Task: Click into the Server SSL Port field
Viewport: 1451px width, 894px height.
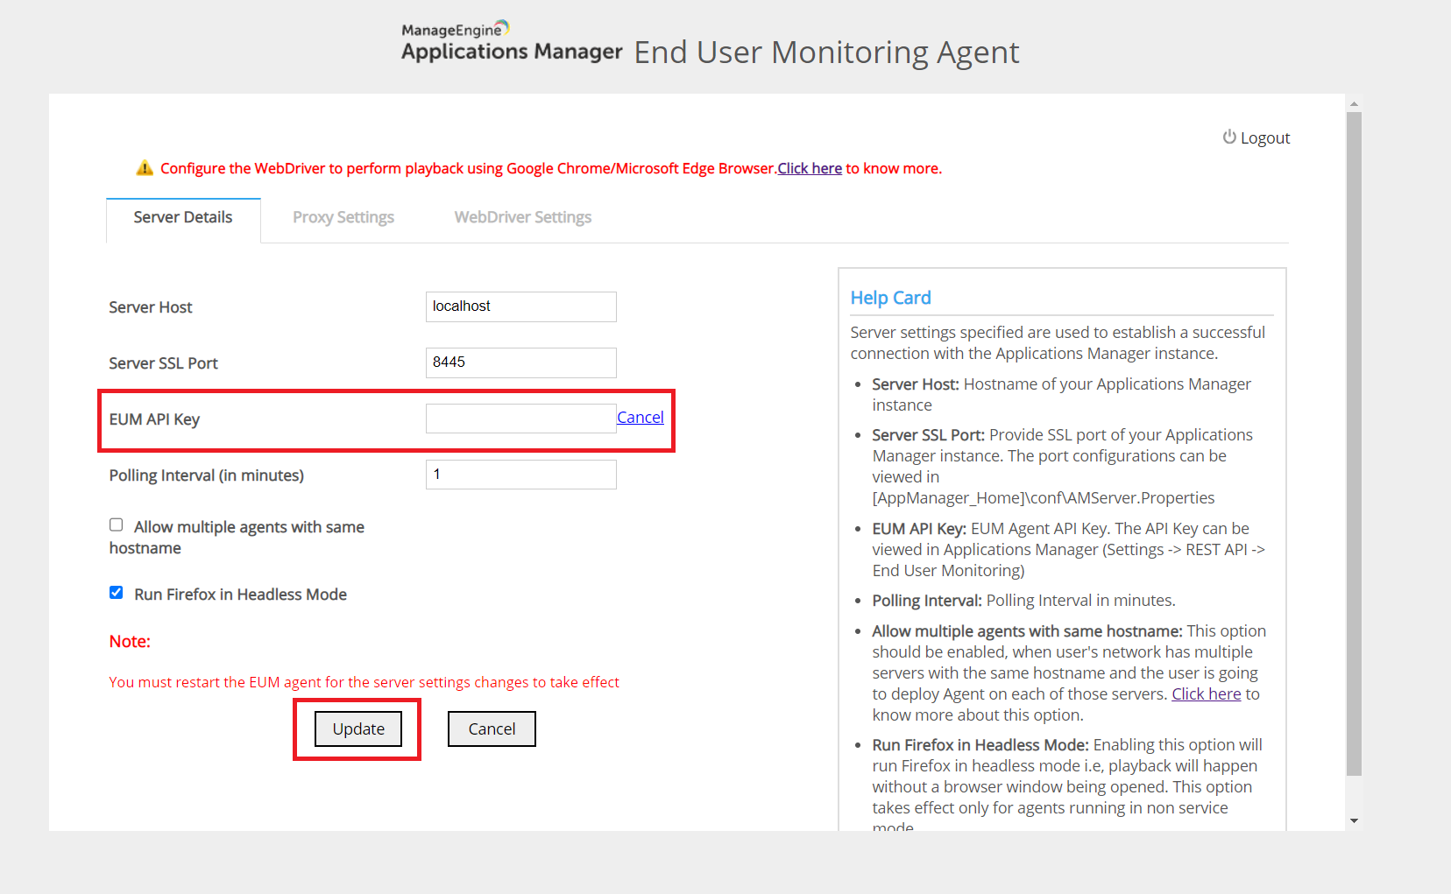Action: pyautogui.click(x=520, y=363)
